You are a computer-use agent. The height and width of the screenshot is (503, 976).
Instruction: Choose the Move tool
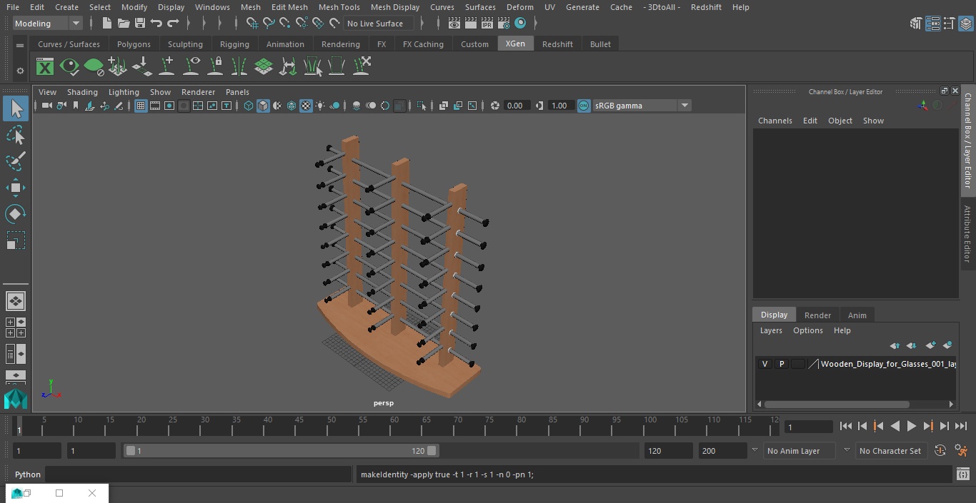pyautogui.click(x=16, y=188)
